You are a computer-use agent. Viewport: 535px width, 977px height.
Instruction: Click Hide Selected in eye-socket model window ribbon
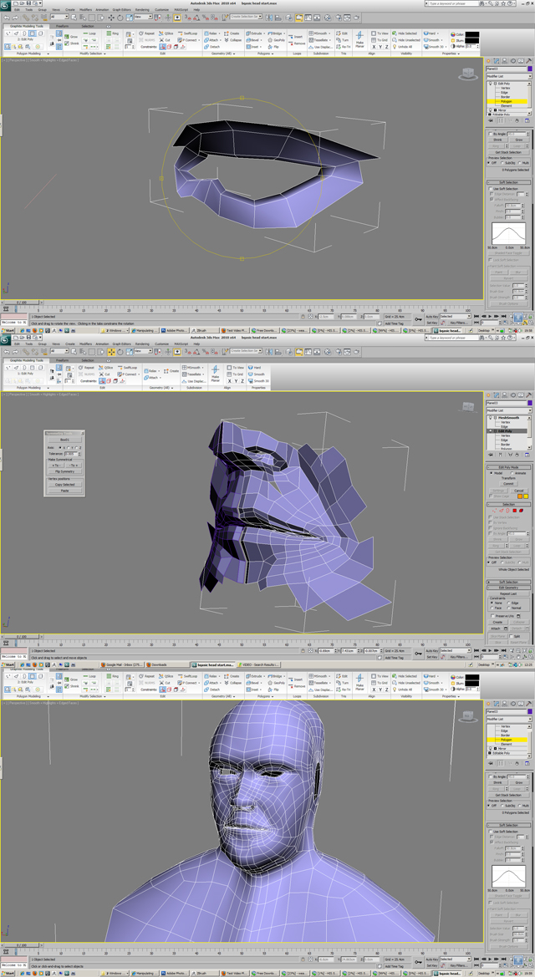click(405, 33)
